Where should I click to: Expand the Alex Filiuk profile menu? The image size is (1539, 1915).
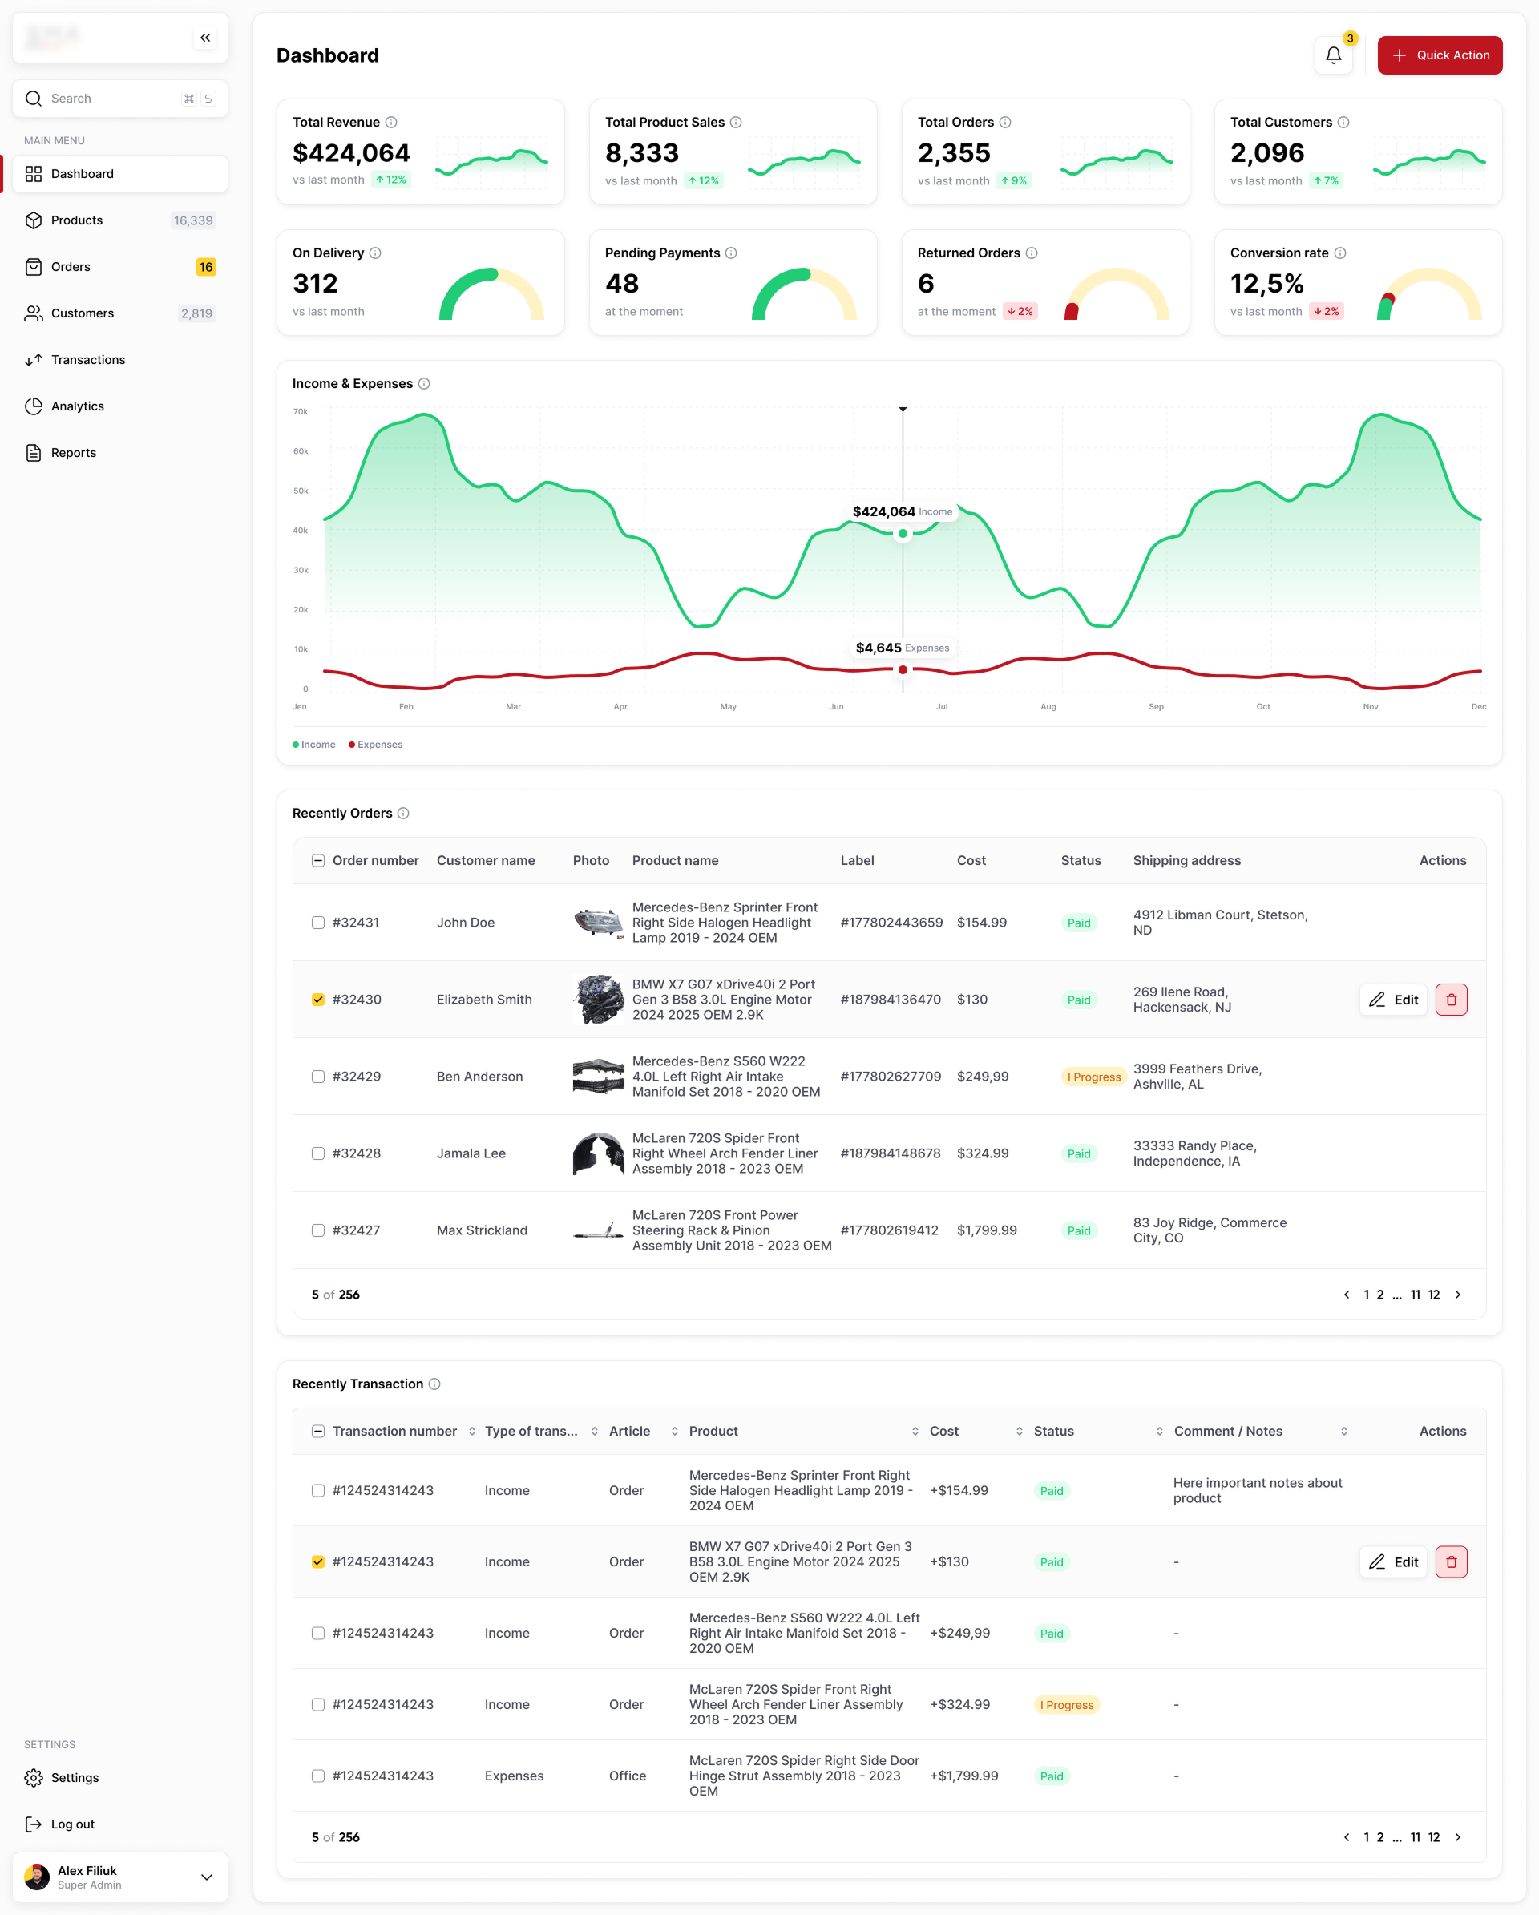[x=206, y=1877]
